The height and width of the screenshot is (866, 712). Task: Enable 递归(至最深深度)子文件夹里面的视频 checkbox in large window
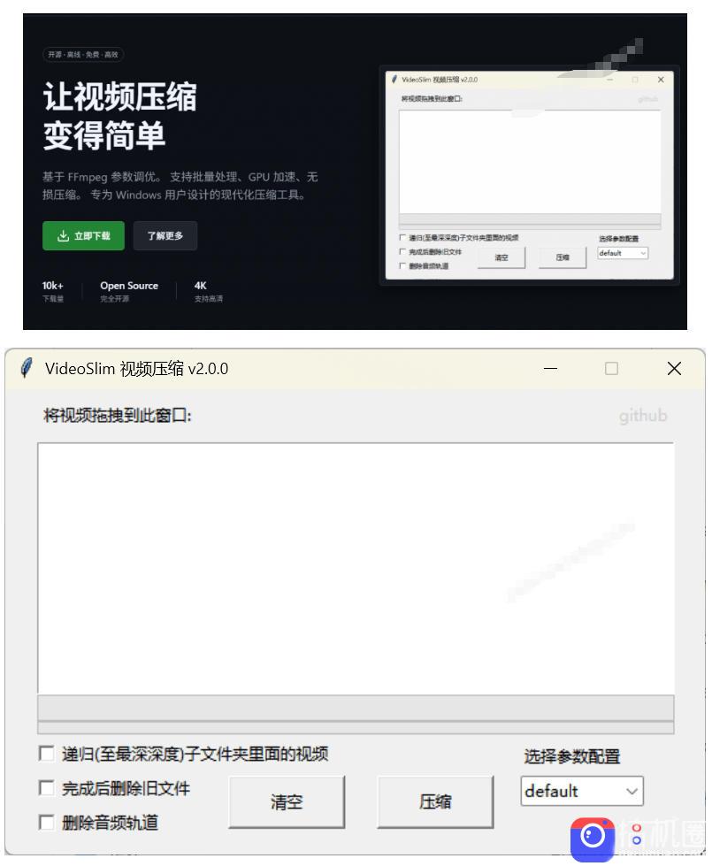46,754
